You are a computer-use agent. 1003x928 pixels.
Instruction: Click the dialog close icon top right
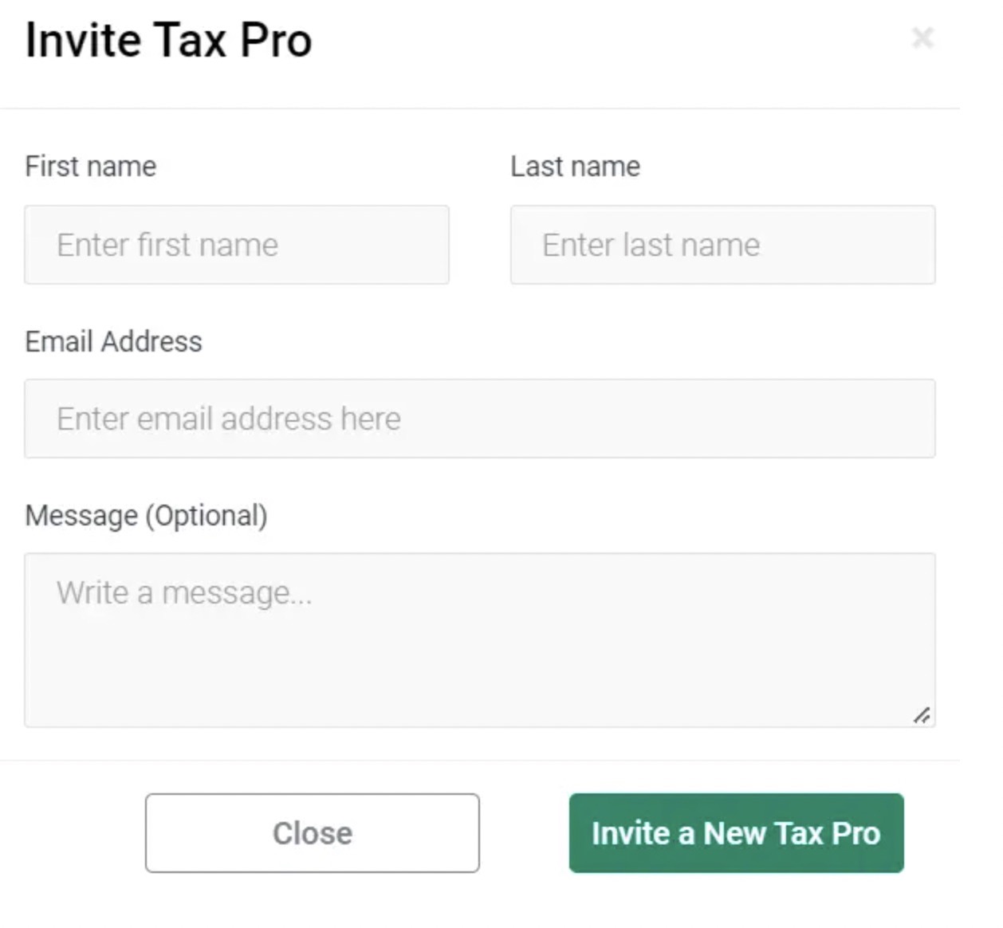[x=923, y=37]
